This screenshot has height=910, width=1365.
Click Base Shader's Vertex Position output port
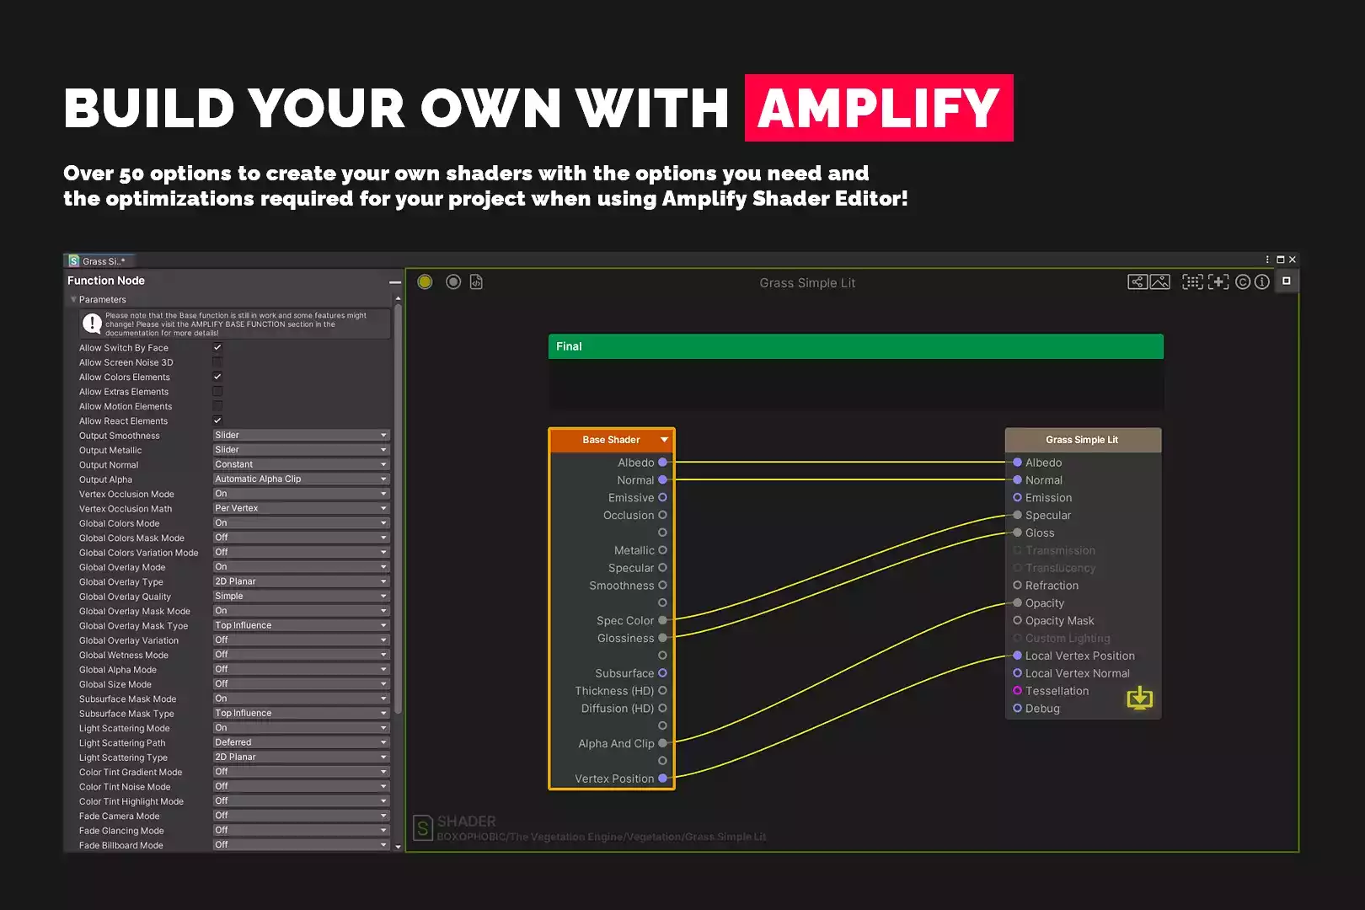click(x=662, y=779)
